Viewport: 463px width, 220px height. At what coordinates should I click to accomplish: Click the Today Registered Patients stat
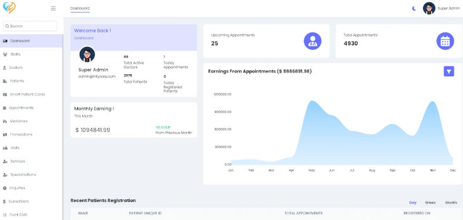tap(172, 84)
